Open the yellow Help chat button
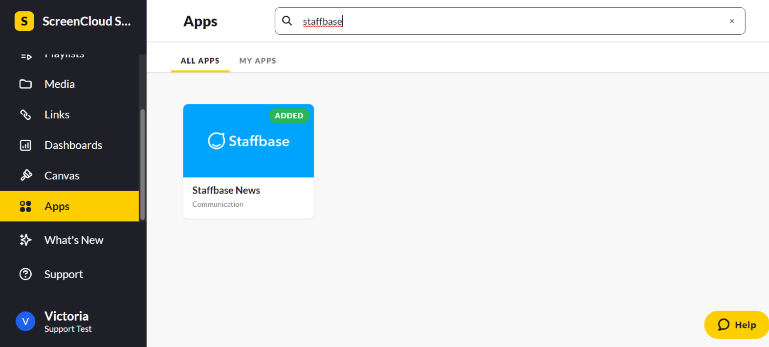This screenshot has width=769, height=347. pyautogui.click(x=737, y=325)
